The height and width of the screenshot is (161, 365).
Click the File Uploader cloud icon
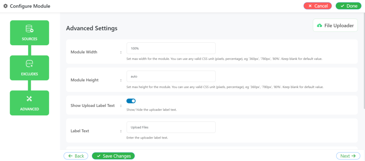tap(320, 26)
